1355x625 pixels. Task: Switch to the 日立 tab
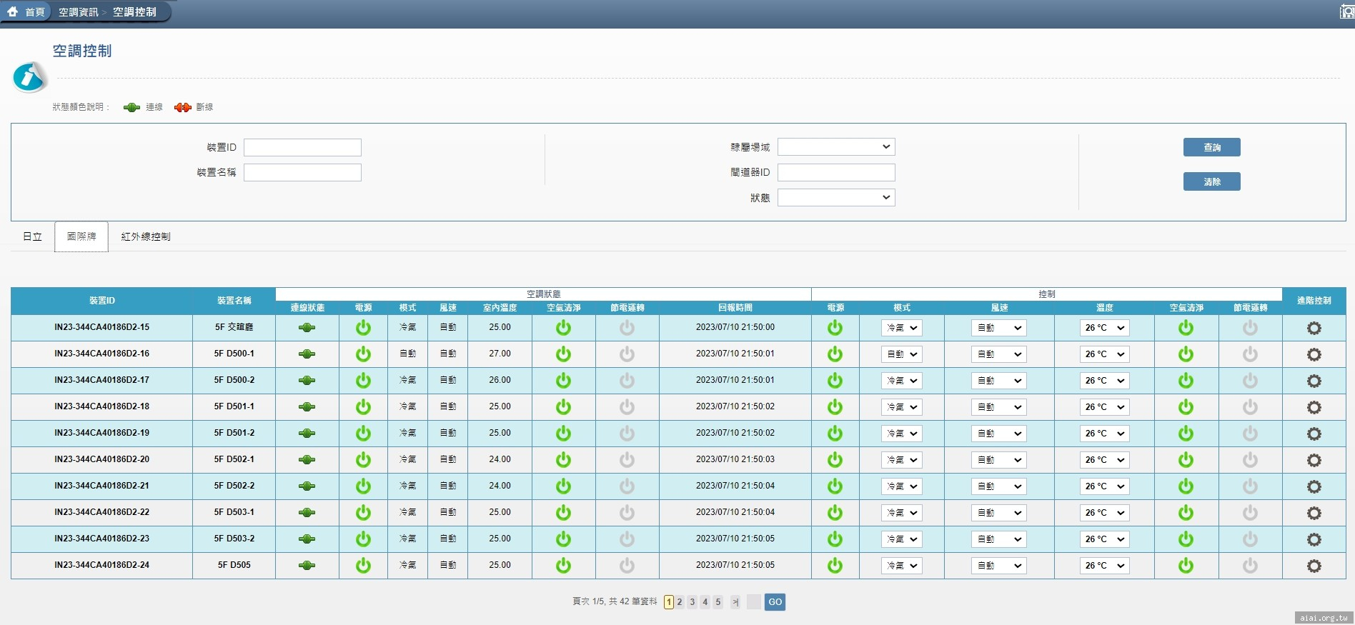(32, 236)
